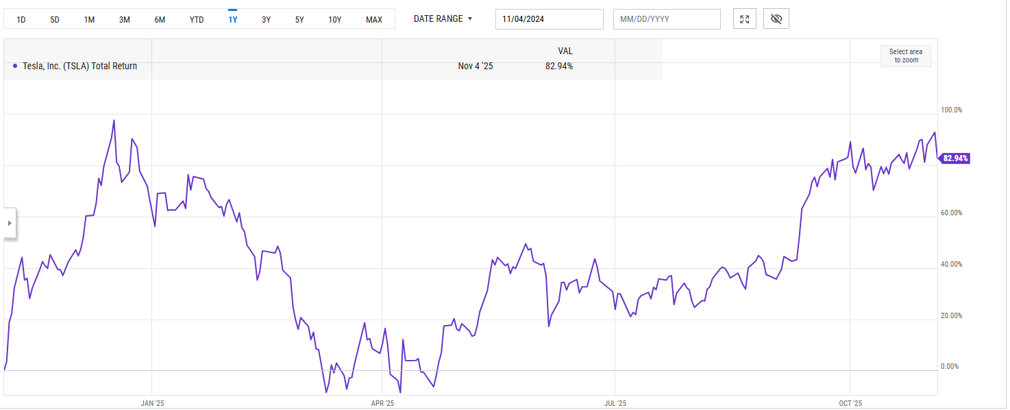The width and height of the screenshot is (1010, 410).
Task: Click the empty end date MM/DD/YYYY field
Action: tap(667, 19)
